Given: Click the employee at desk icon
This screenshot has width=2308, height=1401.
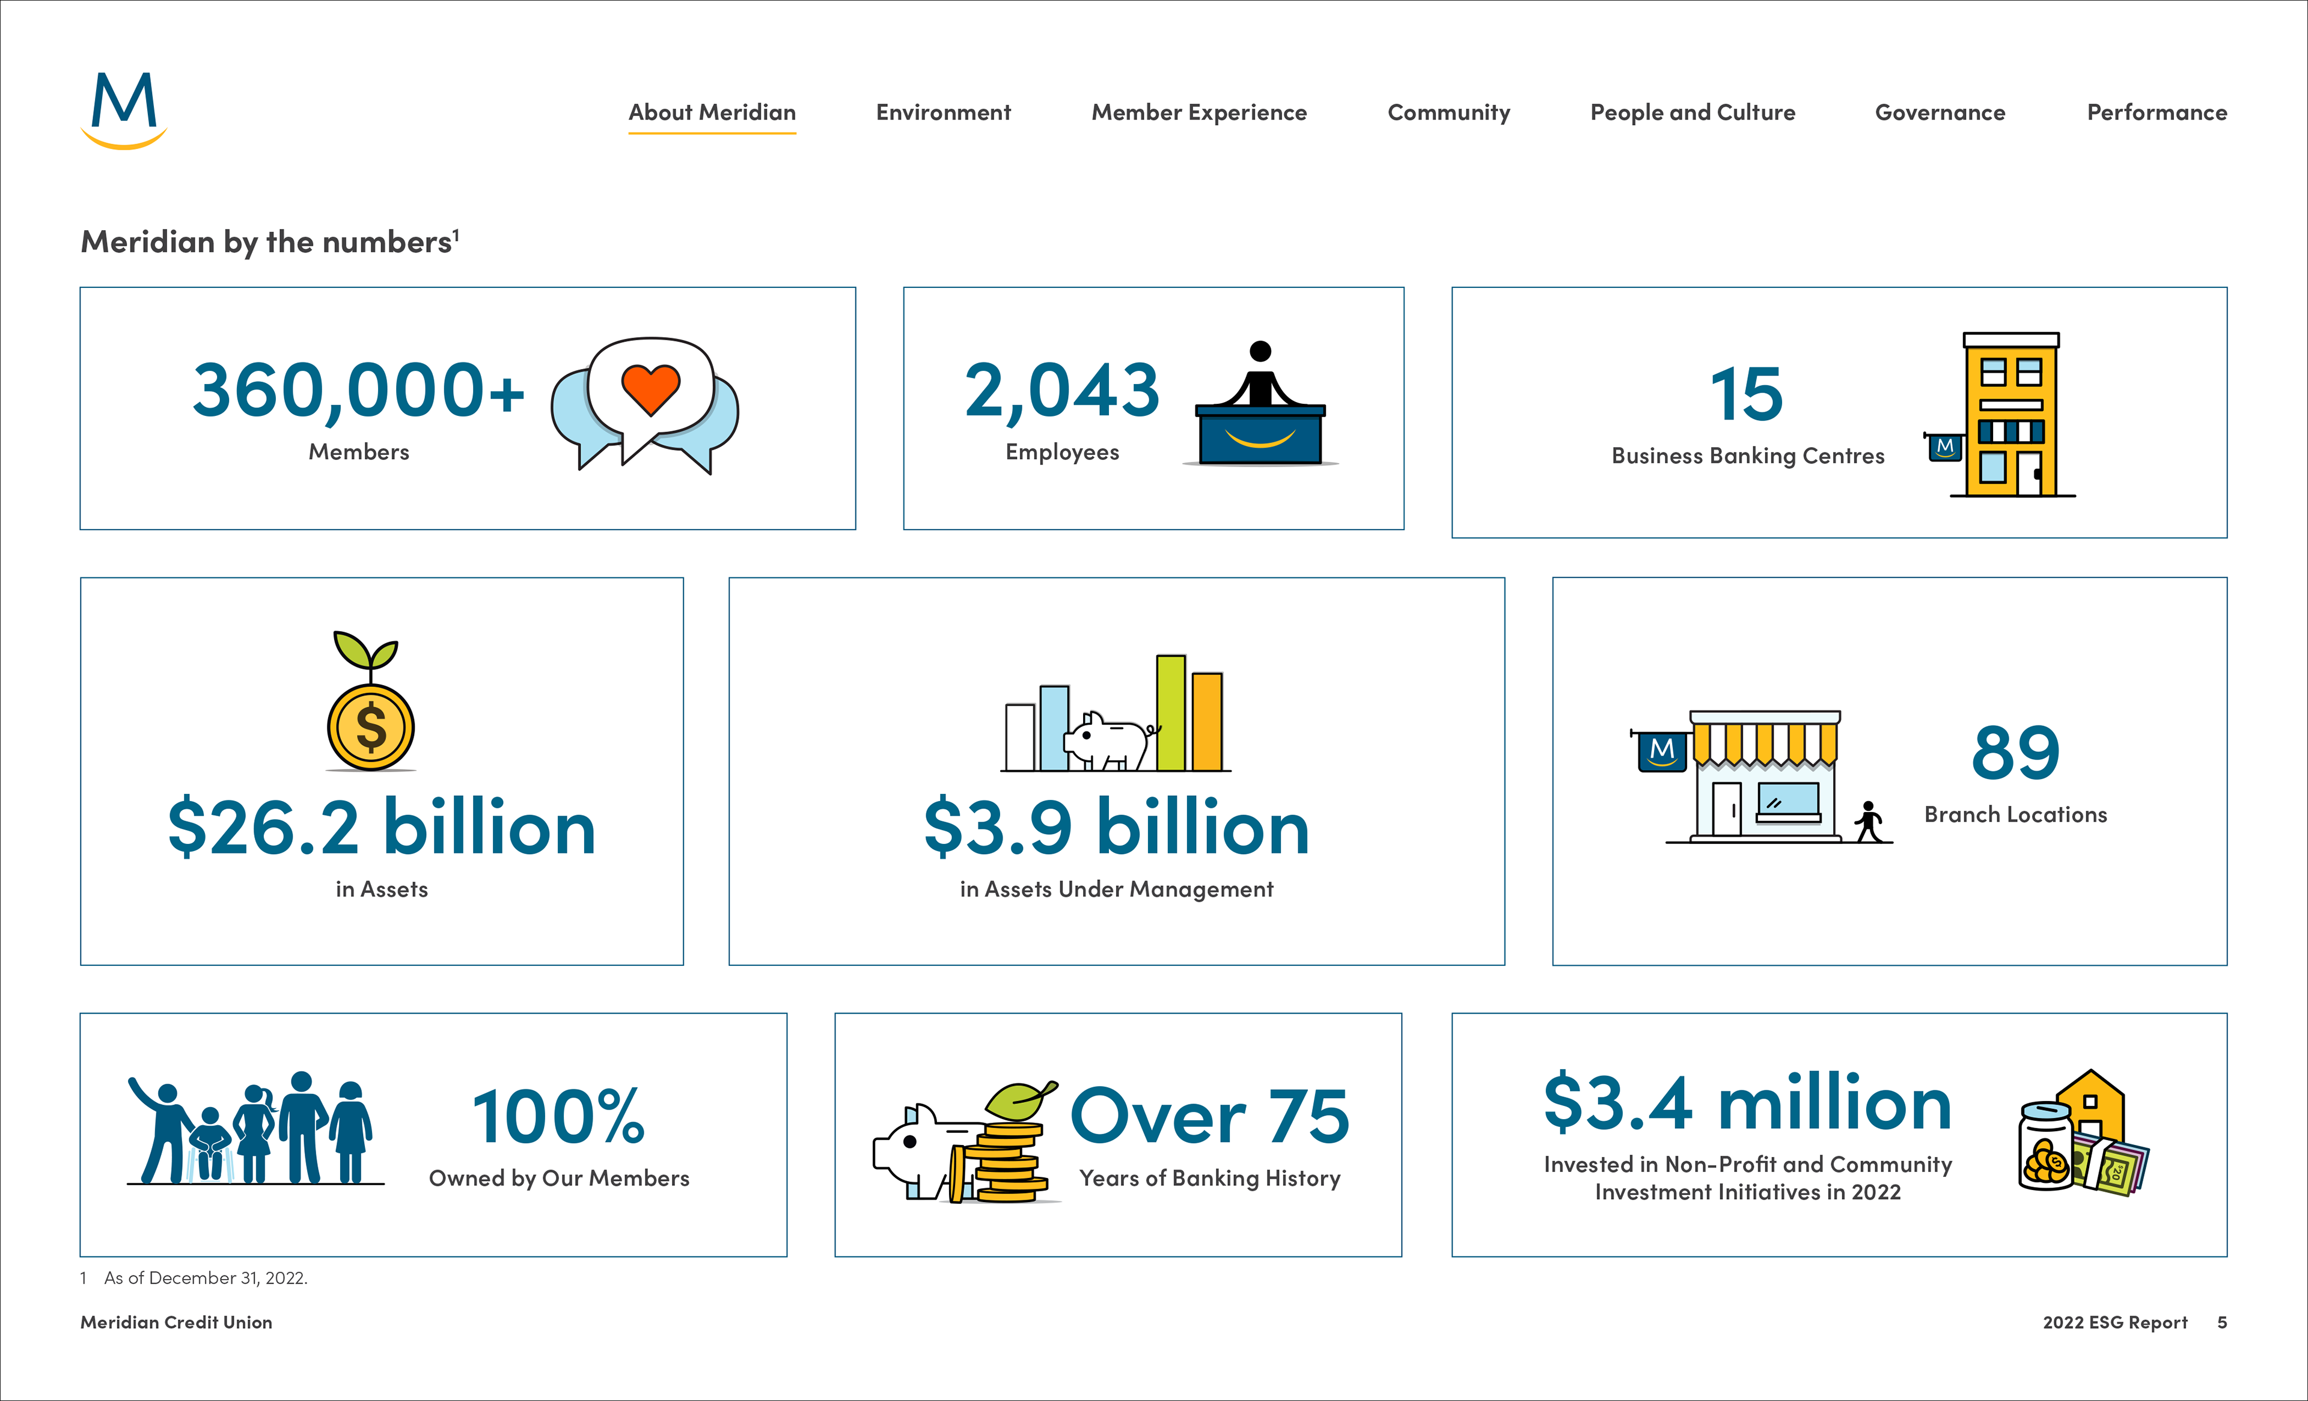Looking at the screenshot, I should point(1260,404).
